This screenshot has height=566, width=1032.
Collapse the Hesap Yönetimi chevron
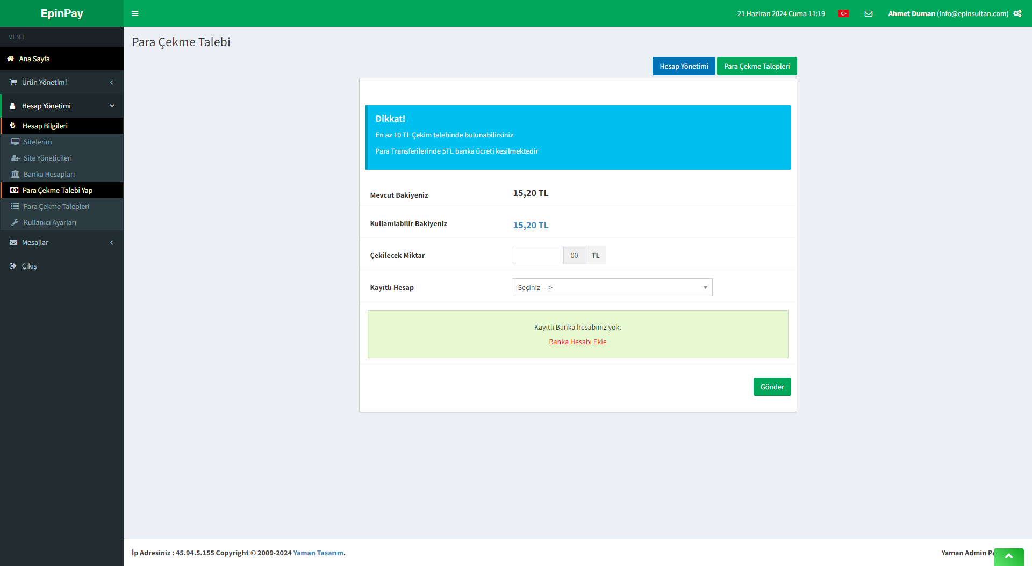click(112, 106)
